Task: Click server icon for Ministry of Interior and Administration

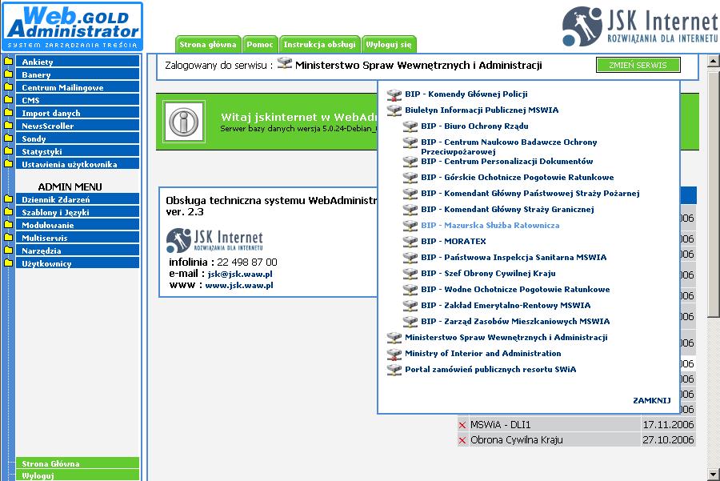Action: (x=394, y=354)
